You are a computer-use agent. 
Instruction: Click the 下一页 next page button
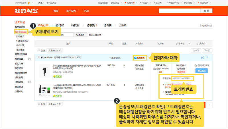point(207,51)
